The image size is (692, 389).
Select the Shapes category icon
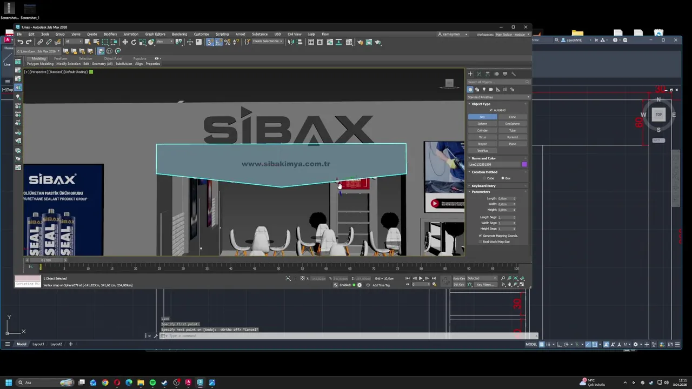click(x=477, y=90)
